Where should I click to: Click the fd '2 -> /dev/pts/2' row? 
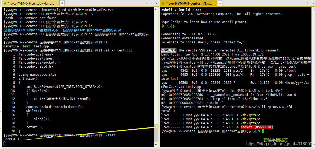coord(211,123)
